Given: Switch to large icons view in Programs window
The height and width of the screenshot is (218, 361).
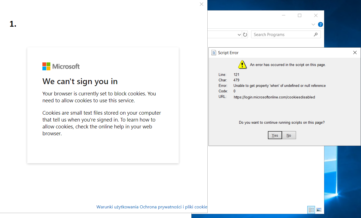Looking at the screenshot, I should coord(319,210).
